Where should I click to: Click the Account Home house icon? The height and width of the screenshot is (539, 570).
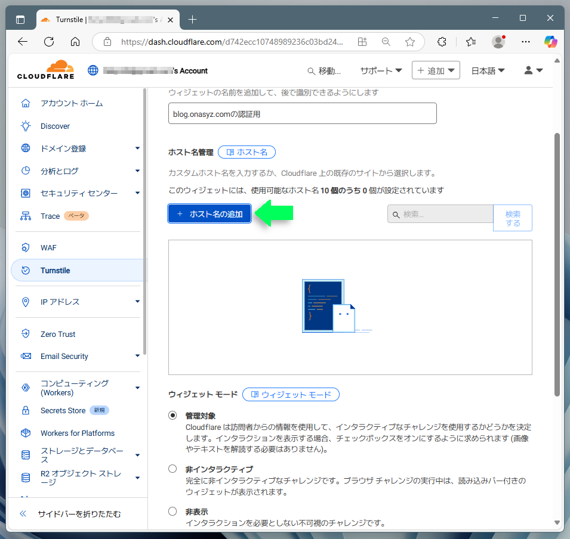[x=26, y=103]
